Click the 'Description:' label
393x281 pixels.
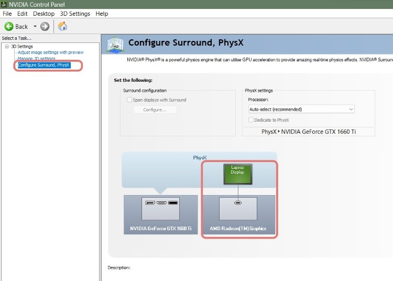119,267
